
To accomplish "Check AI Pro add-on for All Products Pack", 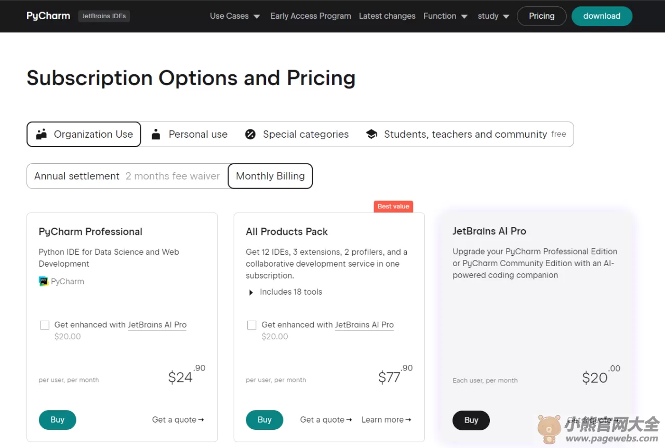I will tap(252, 325).
